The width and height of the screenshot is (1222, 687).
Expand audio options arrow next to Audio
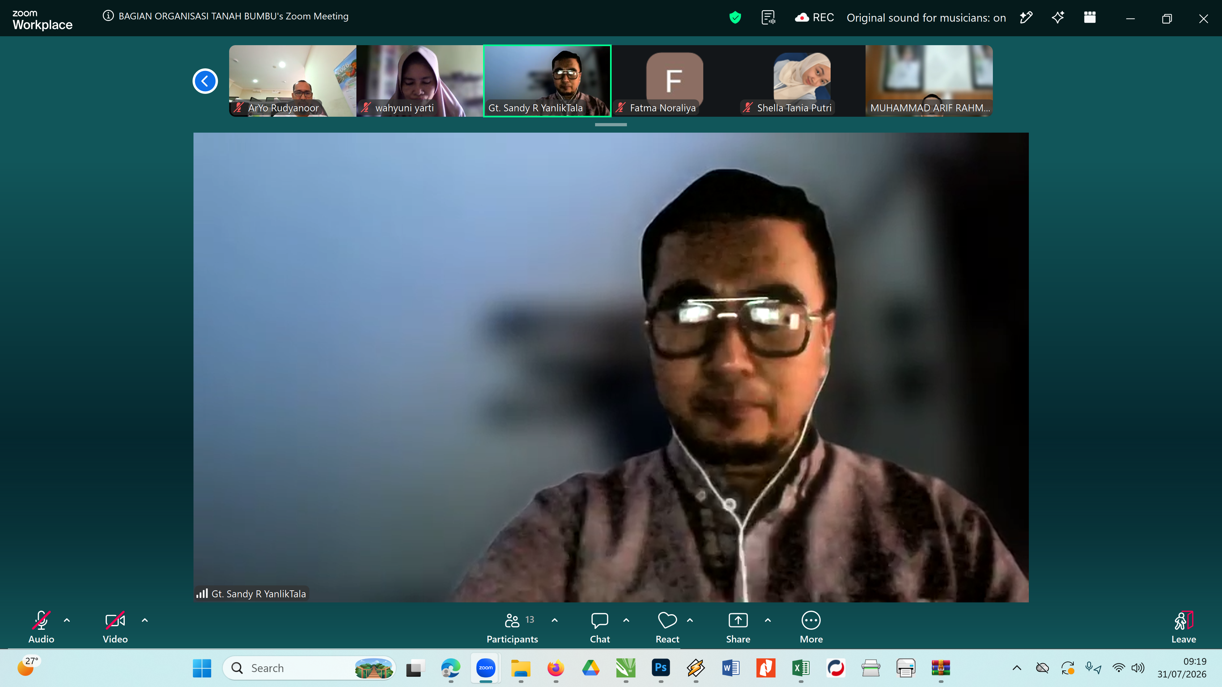point(67,620)
